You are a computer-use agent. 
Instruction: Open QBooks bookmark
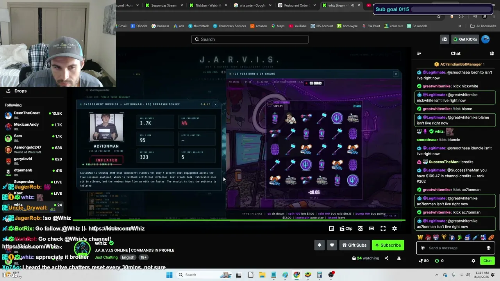pyautogui.click(x=139, y=26)
